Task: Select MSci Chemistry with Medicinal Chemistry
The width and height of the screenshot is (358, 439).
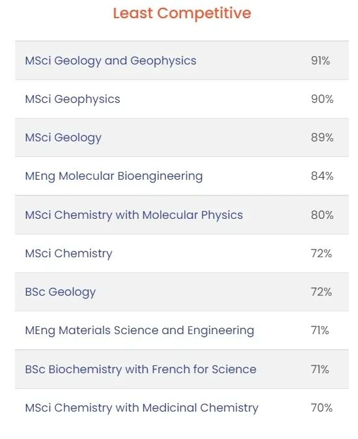Action: [x=142, y=408]
